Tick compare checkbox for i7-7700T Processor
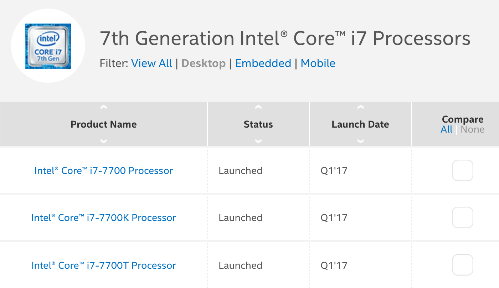Image resolution: width=499 pixels, height=288 pixels. 462,265
